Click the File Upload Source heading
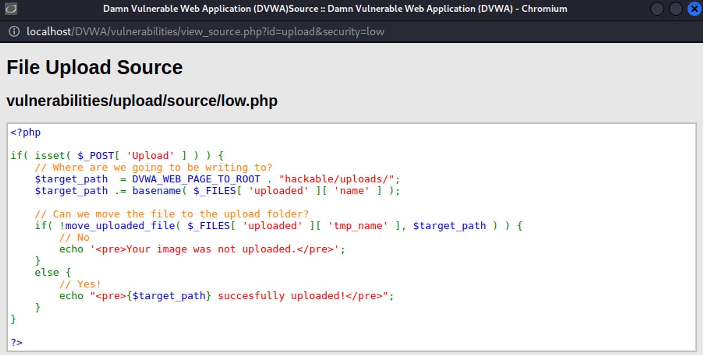Screen dimensions: 703x355 coord(95,67)
